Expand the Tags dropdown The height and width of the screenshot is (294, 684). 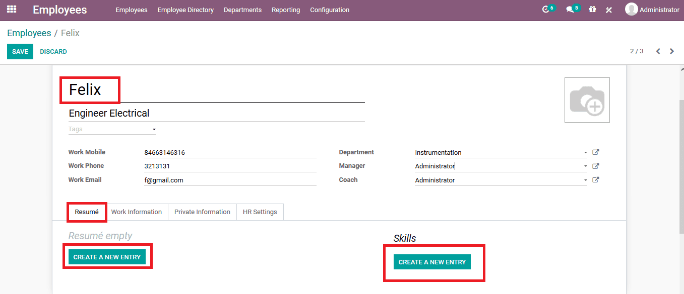click(154, 130)
